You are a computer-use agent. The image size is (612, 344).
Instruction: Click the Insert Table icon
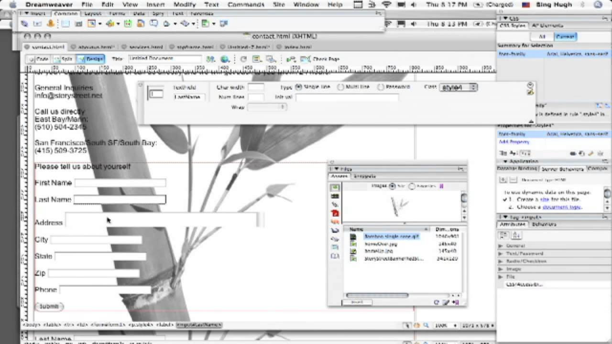(x=65, y=23)
